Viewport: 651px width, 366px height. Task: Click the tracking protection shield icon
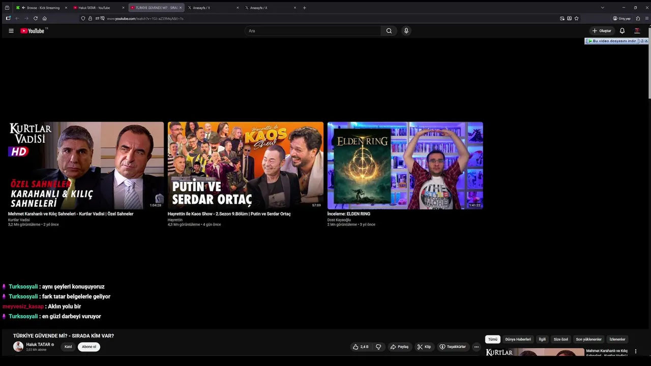coord(83,18)
